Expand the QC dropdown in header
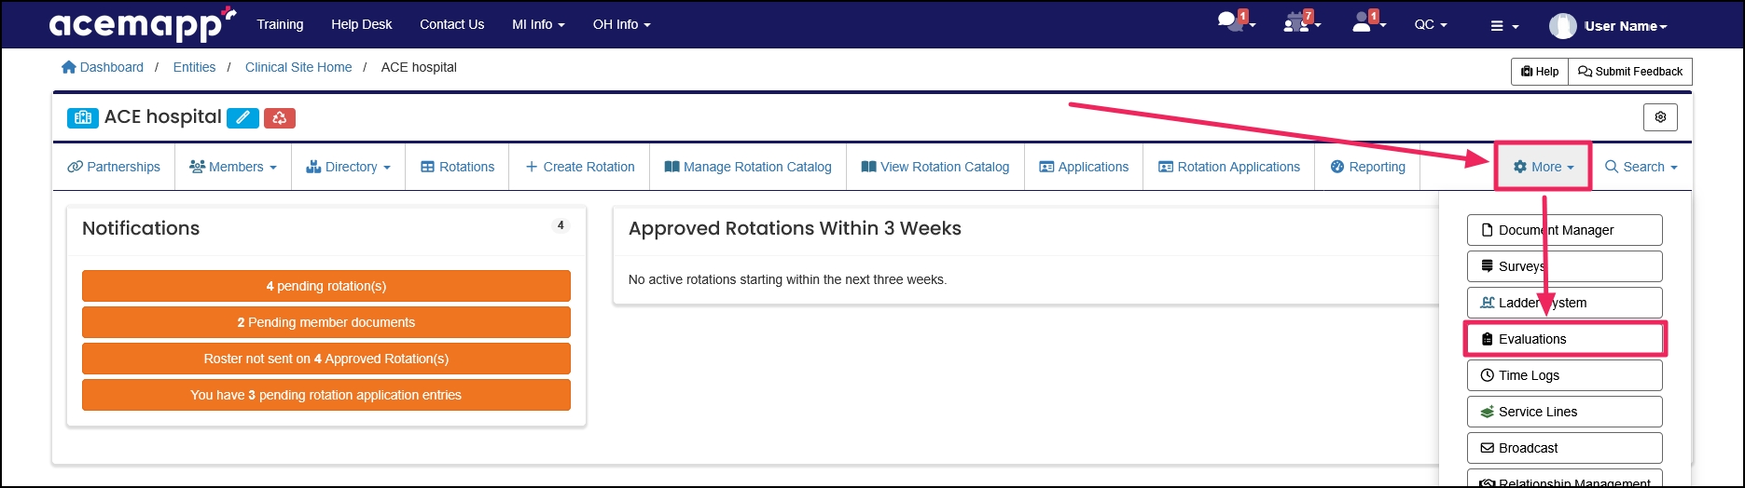Image resolution: width=1745 pixels, height=488 pixels. point(1431,25)
